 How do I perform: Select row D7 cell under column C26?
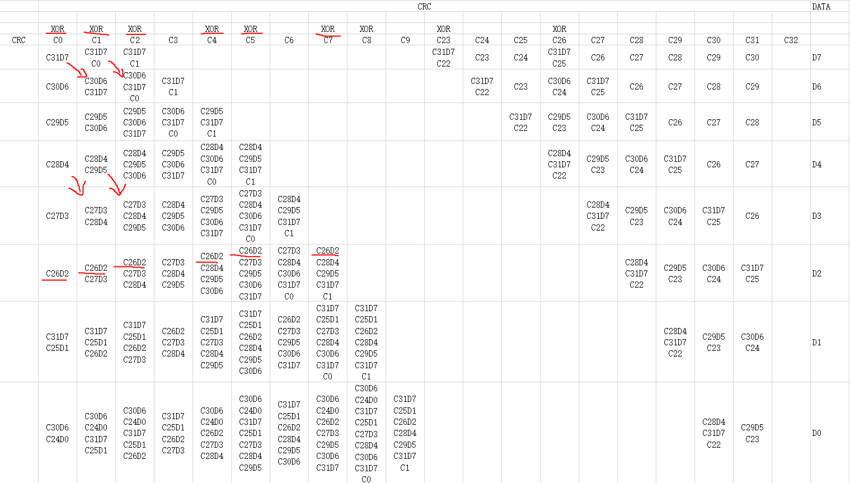tap(560, 58)
